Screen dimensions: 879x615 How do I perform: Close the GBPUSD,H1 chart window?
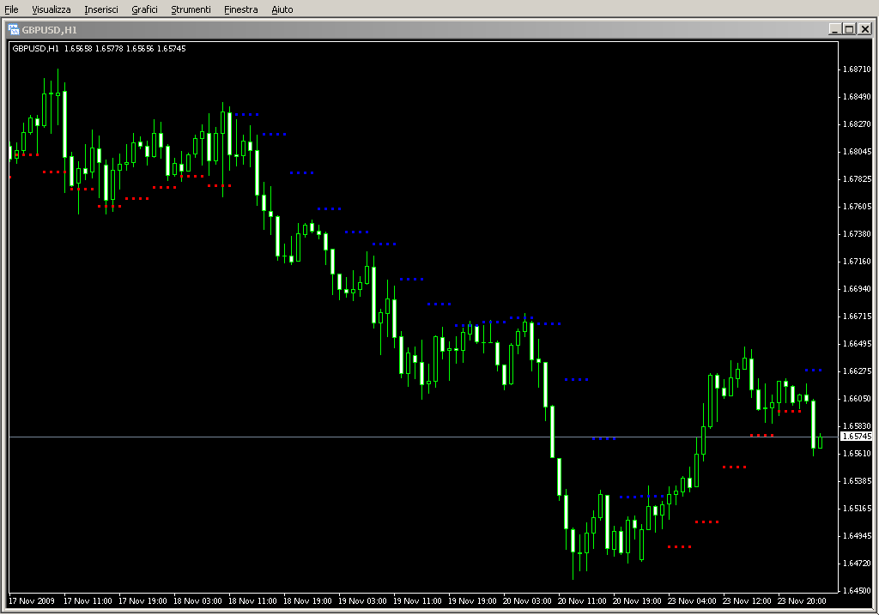point(864,29)
